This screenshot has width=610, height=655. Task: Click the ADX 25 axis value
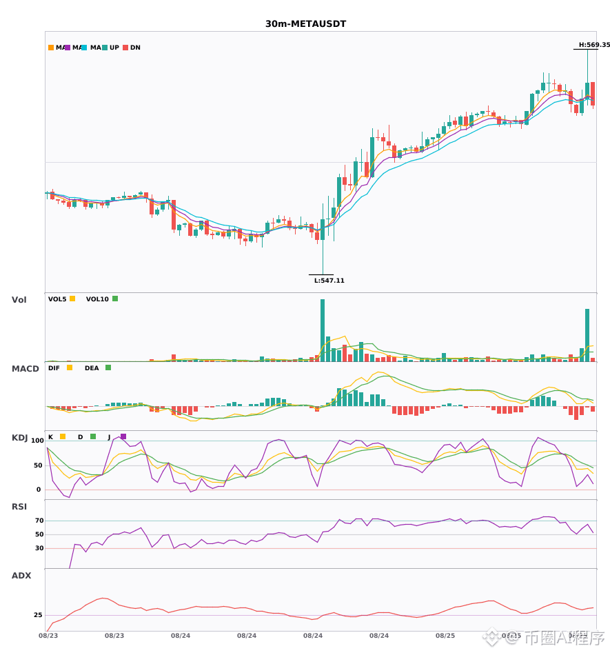point(38,615)
